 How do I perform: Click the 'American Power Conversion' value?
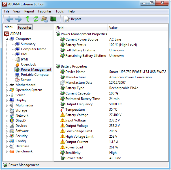(131, 77)
